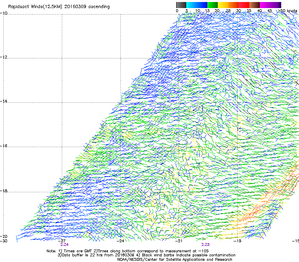Click the '-24' longitude axis label
This screenshot has width=299, height=262.
pyautogui.click(x=120, y=241)
